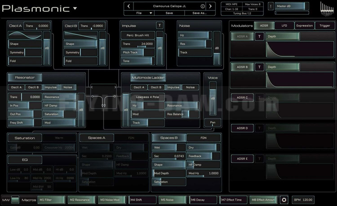Toggle the ADSR B T button
The width and height of the screenshot is (337, 206).
tap(259, 67)
